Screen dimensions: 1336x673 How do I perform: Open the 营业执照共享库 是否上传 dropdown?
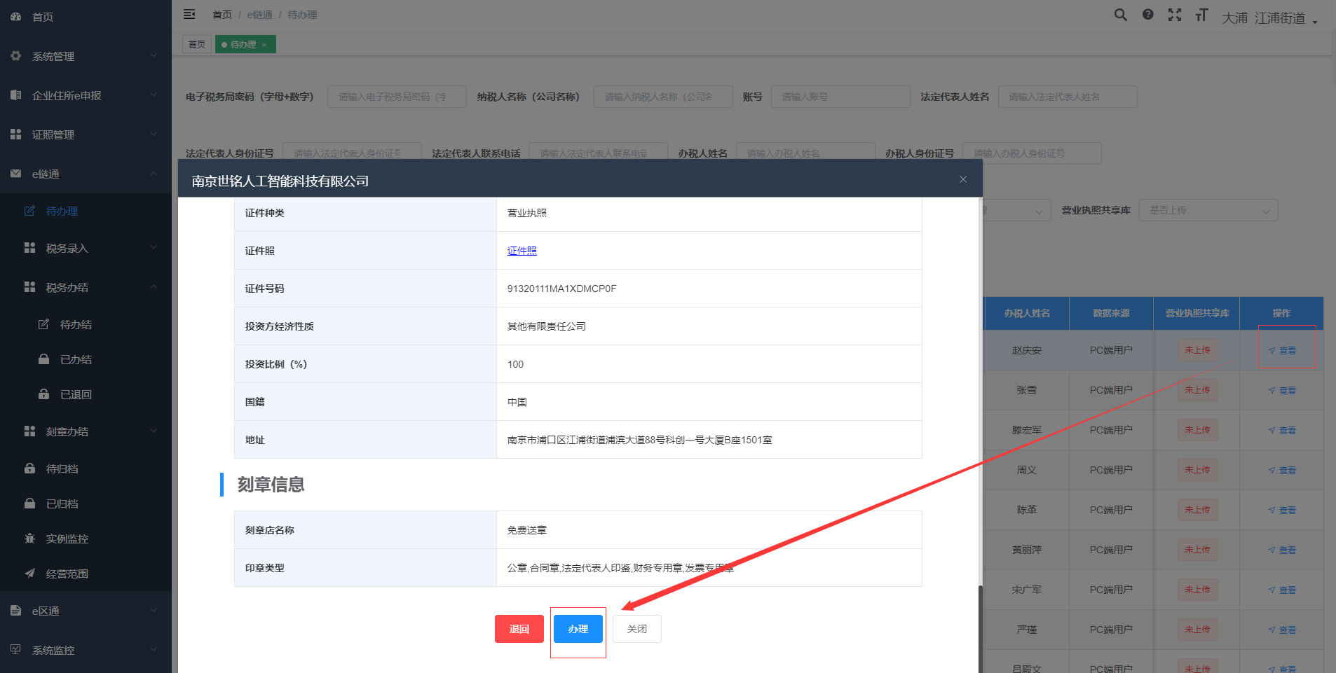1208,210
